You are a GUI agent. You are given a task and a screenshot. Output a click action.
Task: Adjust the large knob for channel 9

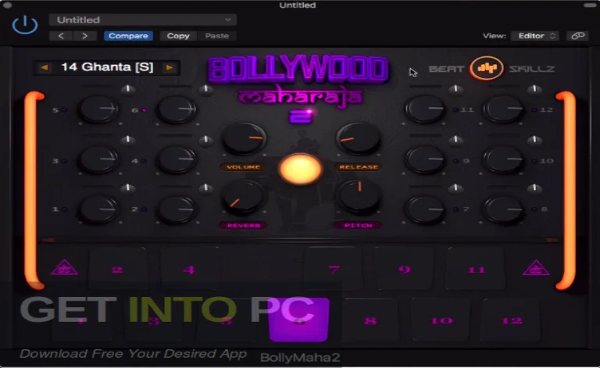(426, 159)
